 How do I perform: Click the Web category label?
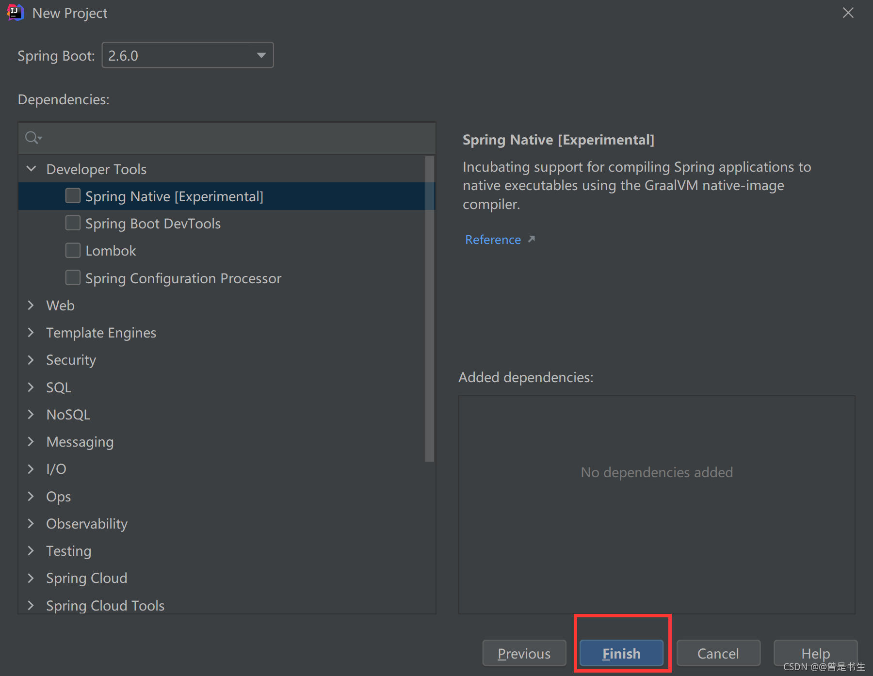(x=60, y=306)
